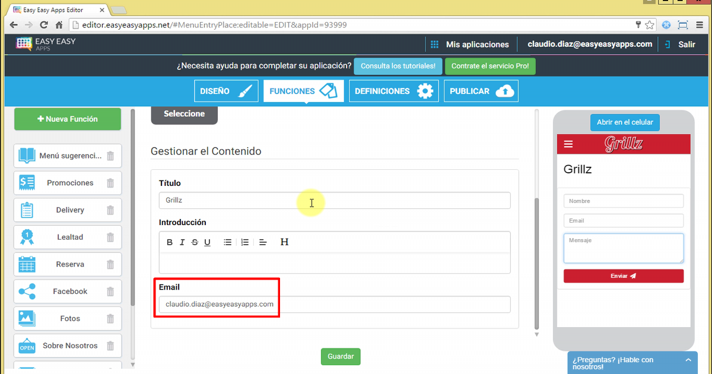
Task: Switch to the DISEÑO tab
Action: tap(226, 91)
